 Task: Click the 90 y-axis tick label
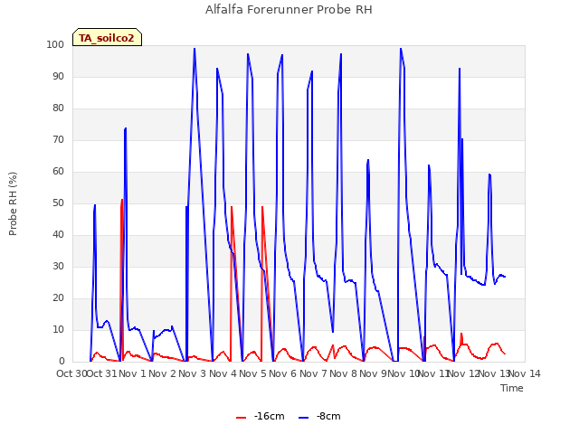coord(58,76)
